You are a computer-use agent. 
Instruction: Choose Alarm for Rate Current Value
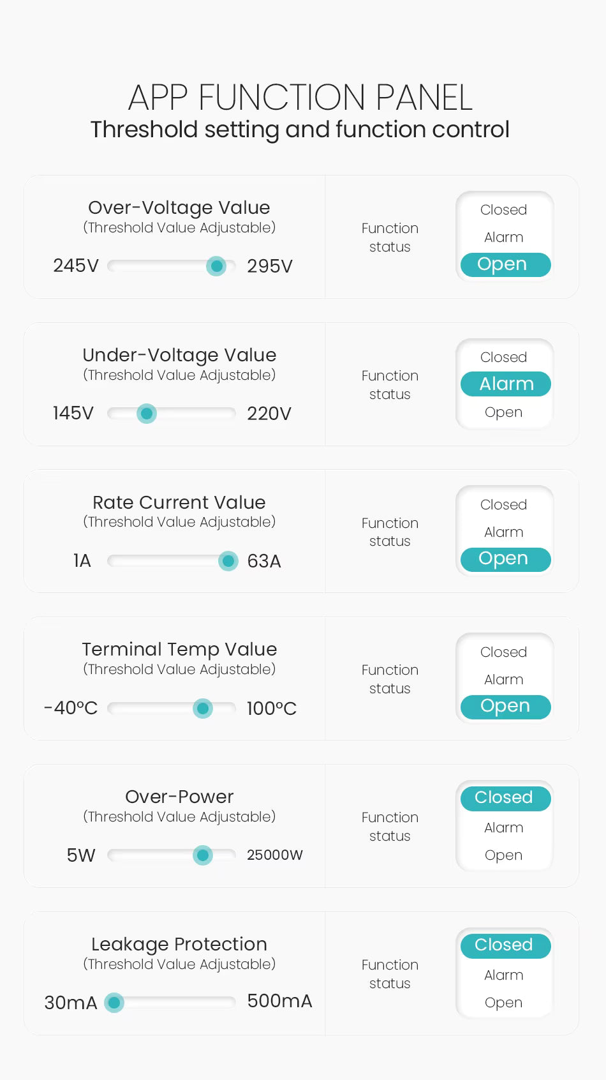pyautogui.click(x=503, y=532)
